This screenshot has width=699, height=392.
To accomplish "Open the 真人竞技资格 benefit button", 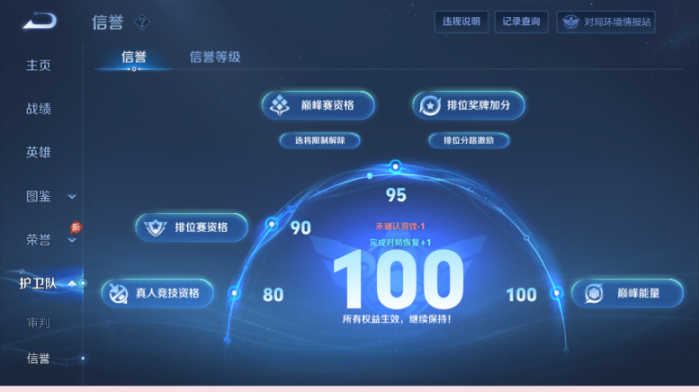I will pyautogui.click(x=157, y=293).
